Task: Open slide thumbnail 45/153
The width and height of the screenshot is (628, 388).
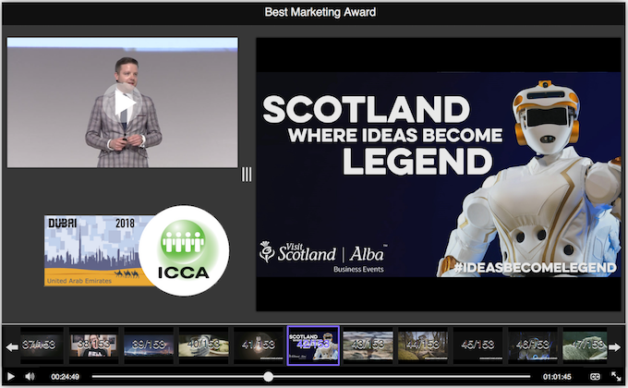Action: point(477,346)
